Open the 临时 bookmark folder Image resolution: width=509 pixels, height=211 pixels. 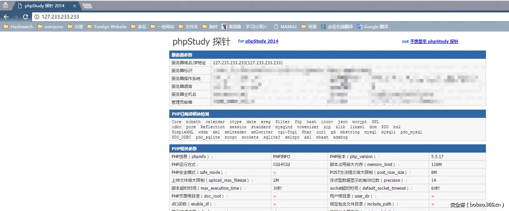click(x=210, y=26)
